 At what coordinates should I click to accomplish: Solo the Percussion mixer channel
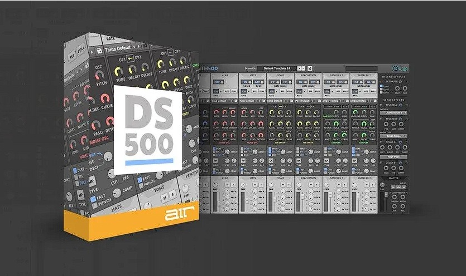[x=317, y=185]
